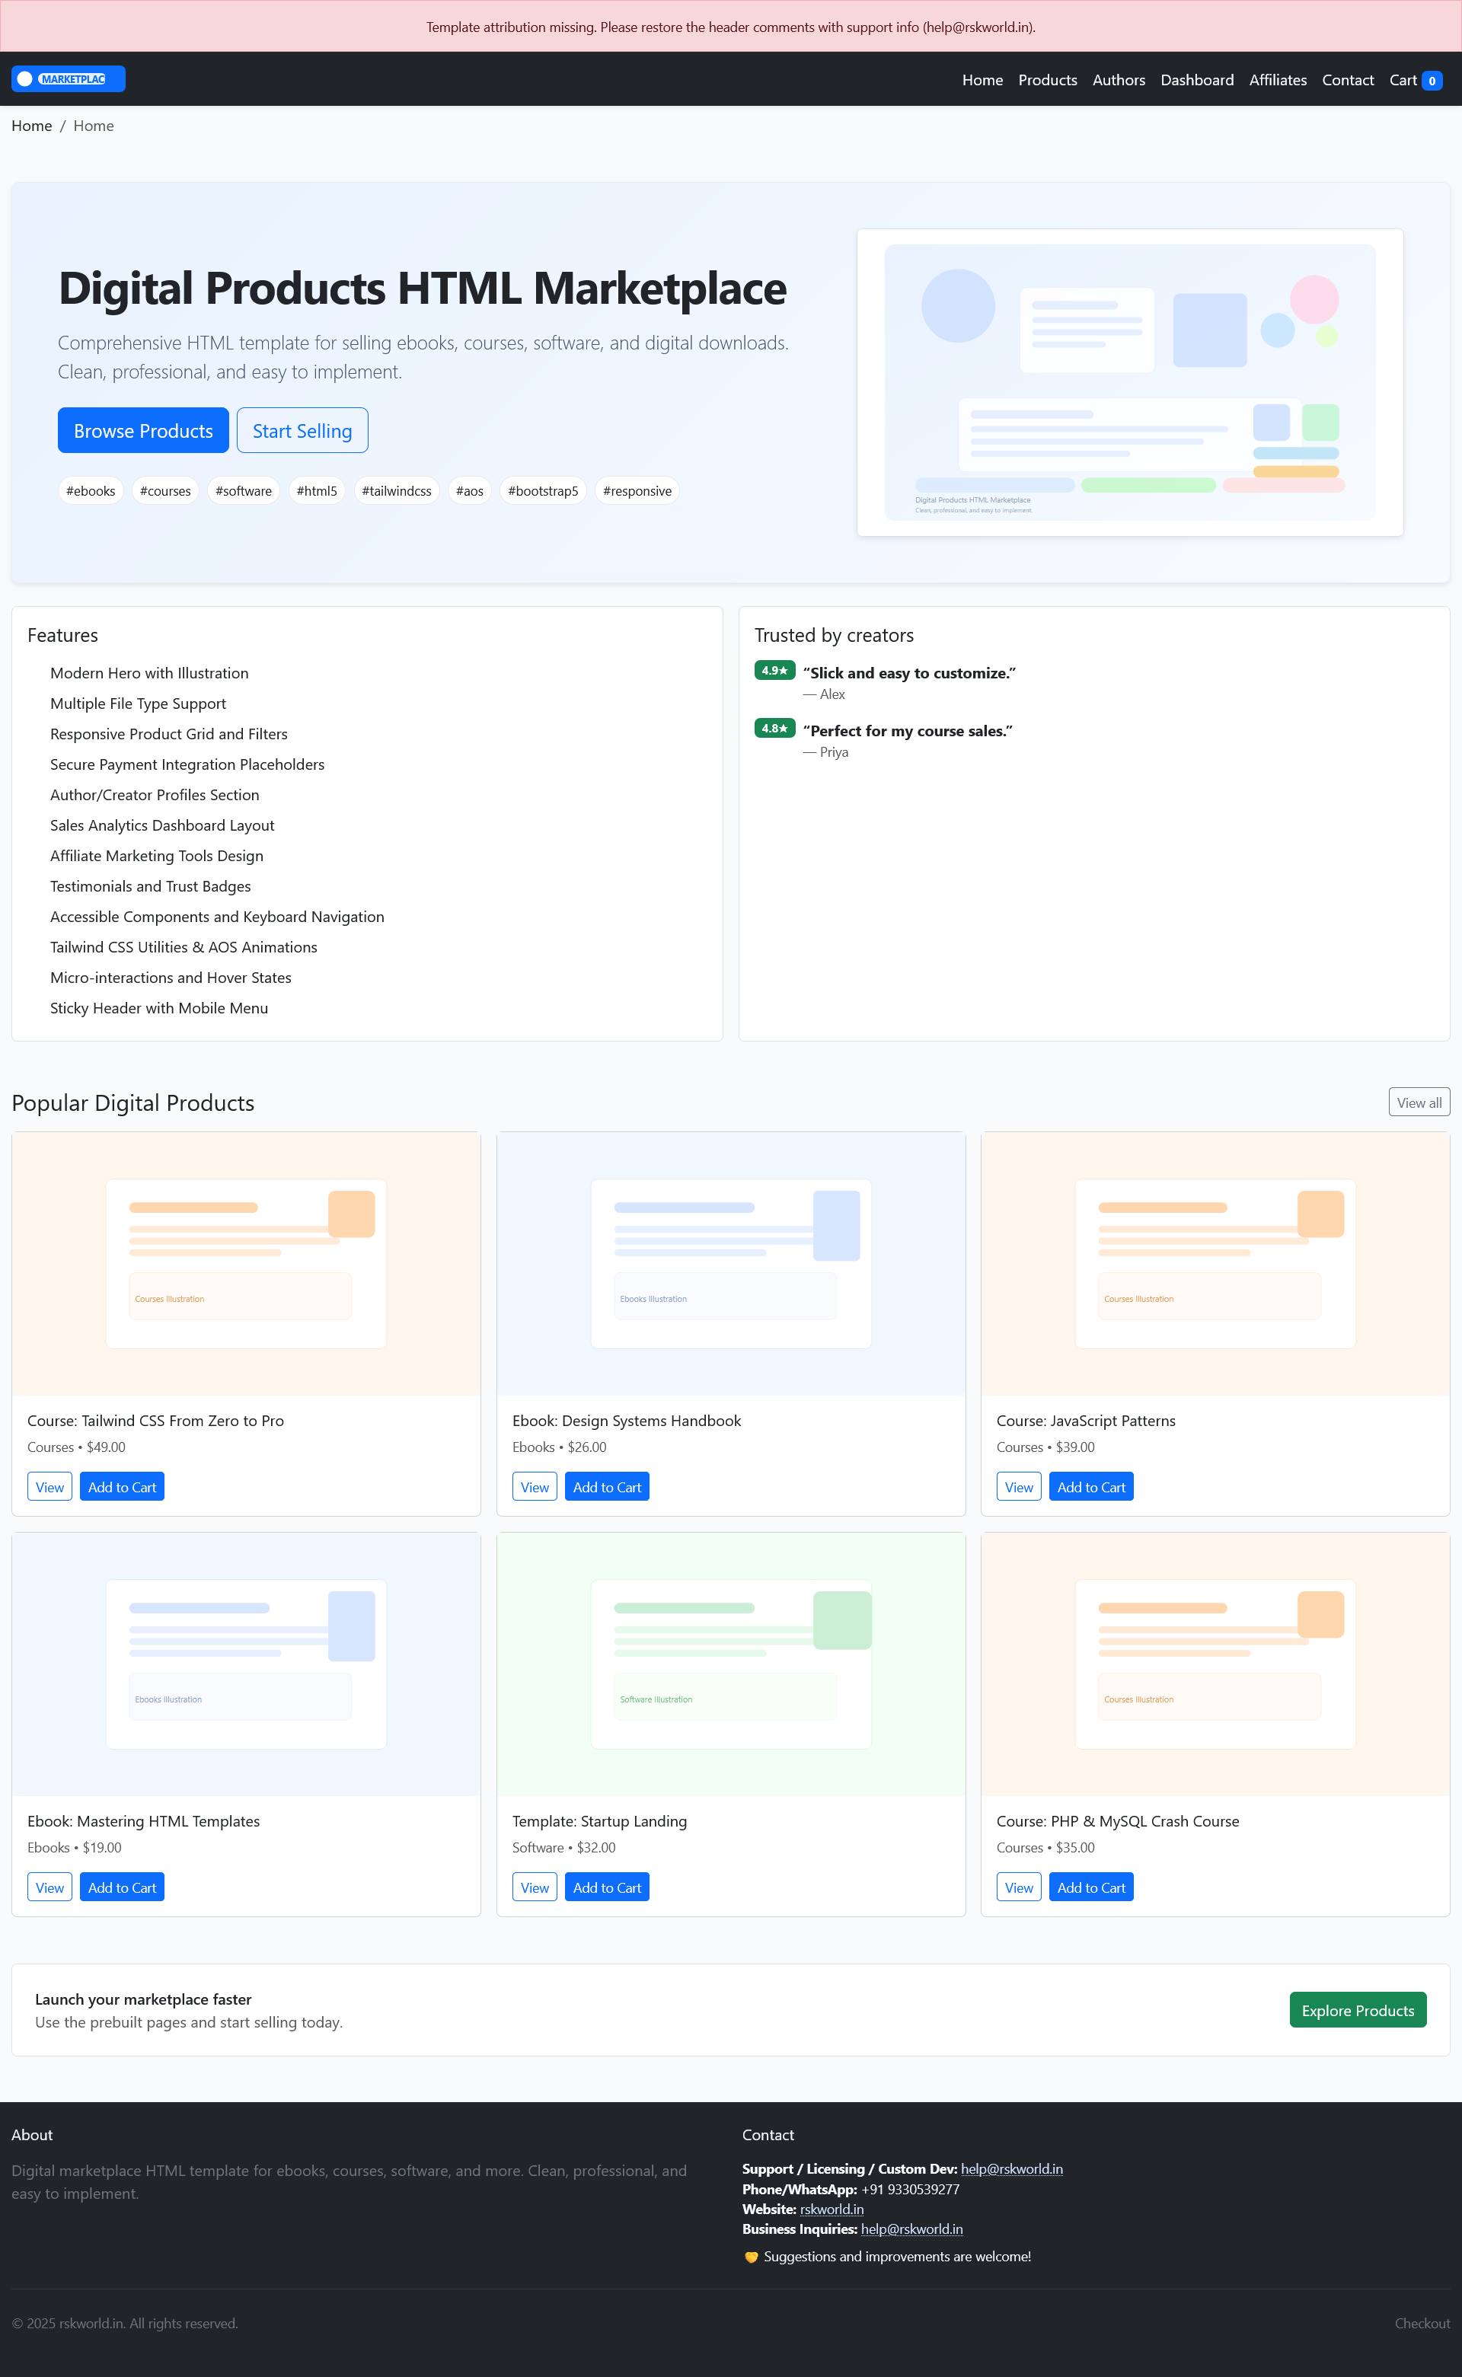Click the 4.8 star rating badge
1462x2377 pixels.
774,728
